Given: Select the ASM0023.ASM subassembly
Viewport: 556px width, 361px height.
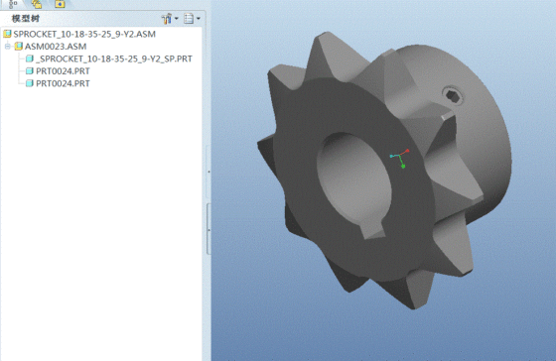Looking at the screenshot, I should pyautogui.click(x=56, y=47).
